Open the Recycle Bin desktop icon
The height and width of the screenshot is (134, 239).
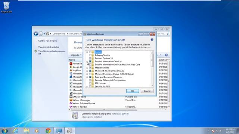[6, 7]
